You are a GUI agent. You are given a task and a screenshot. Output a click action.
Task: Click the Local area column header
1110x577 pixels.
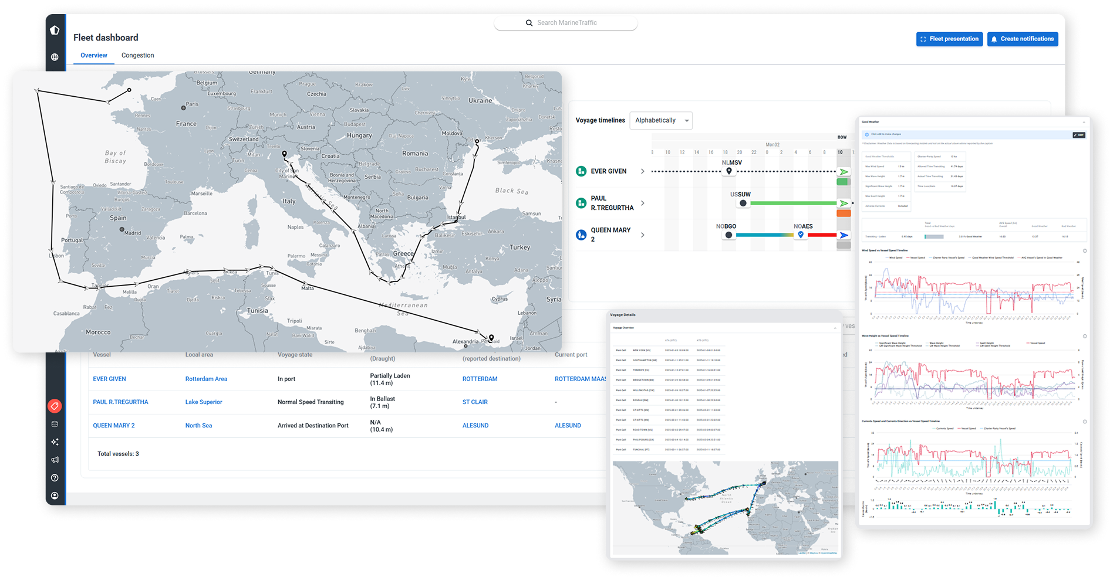click(199, 355)
